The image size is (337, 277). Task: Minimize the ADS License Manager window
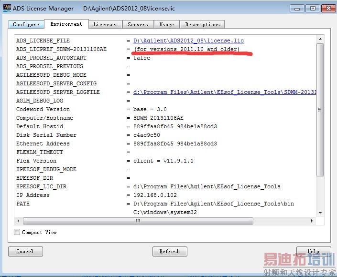click(297, 9)
